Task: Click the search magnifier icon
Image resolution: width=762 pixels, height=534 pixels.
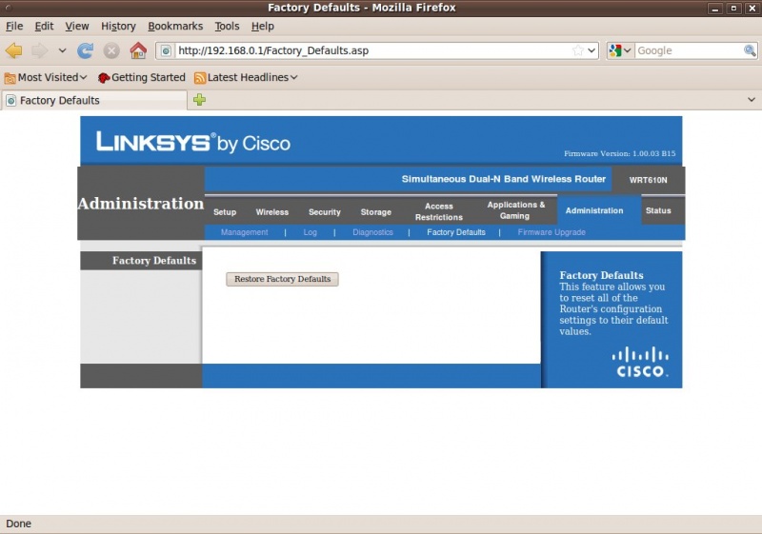Action: tap(750, 50)
